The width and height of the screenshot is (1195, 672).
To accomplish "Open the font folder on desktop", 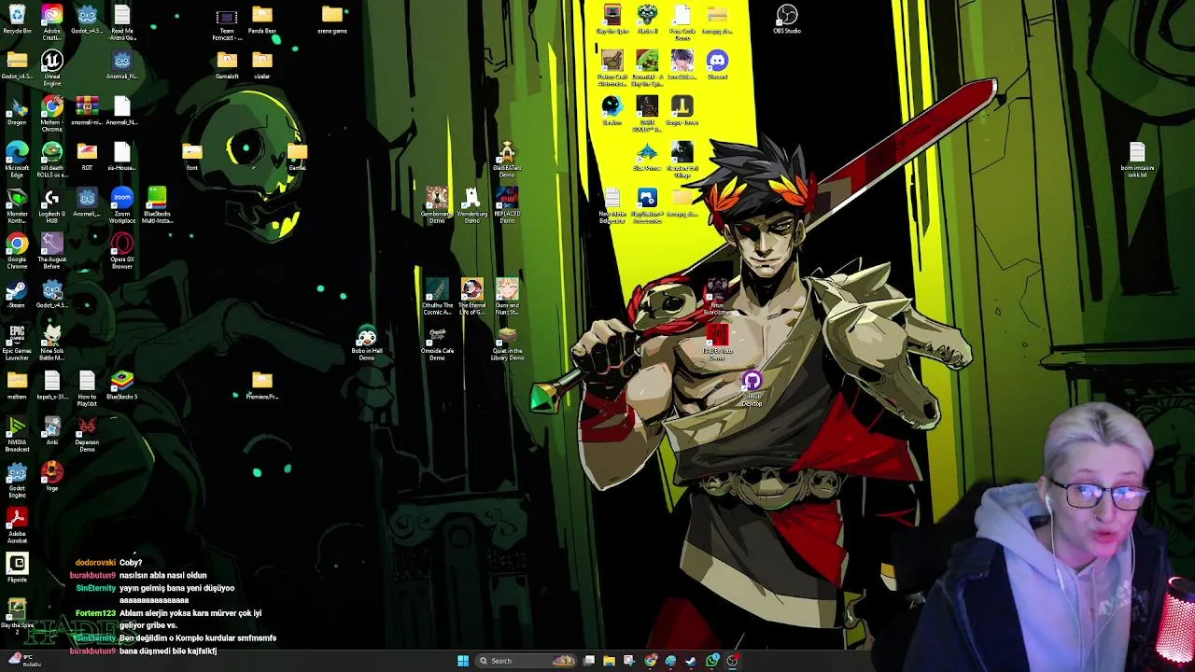I will click(x=192, y=156).
